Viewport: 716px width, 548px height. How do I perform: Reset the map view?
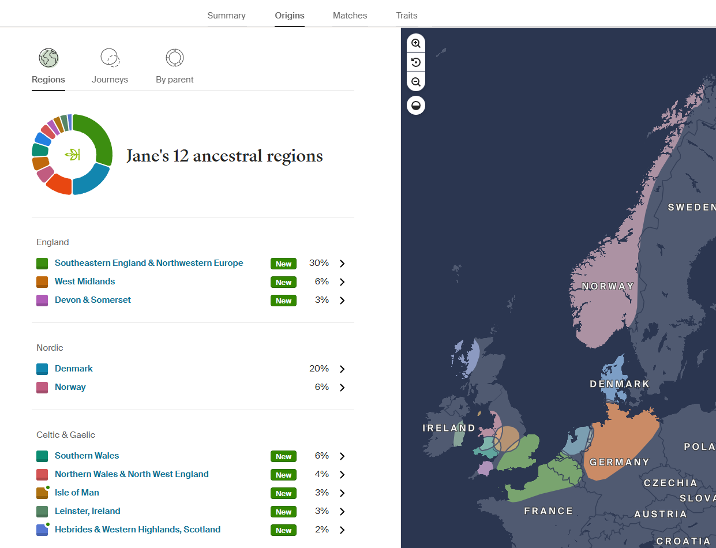(416, 62)
